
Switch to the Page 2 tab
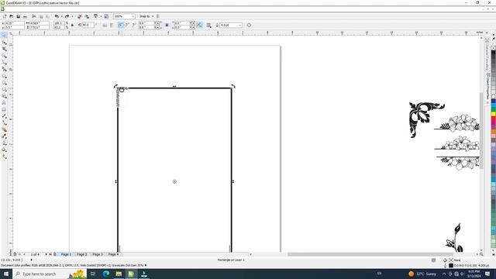pos(81,254)
